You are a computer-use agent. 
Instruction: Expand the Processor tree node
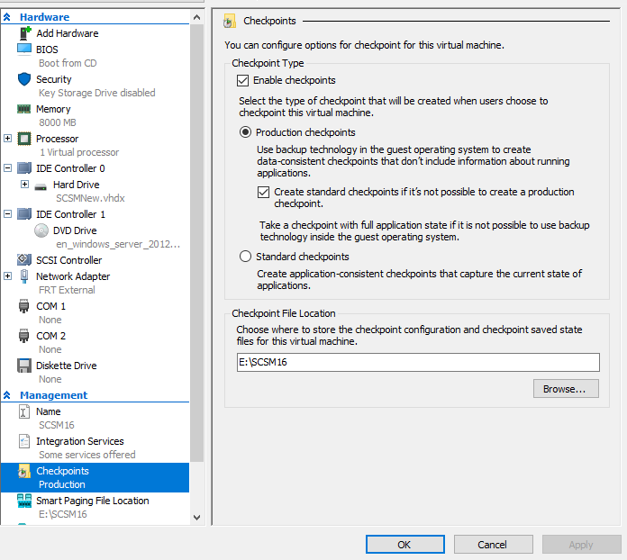tap(7, 139)
